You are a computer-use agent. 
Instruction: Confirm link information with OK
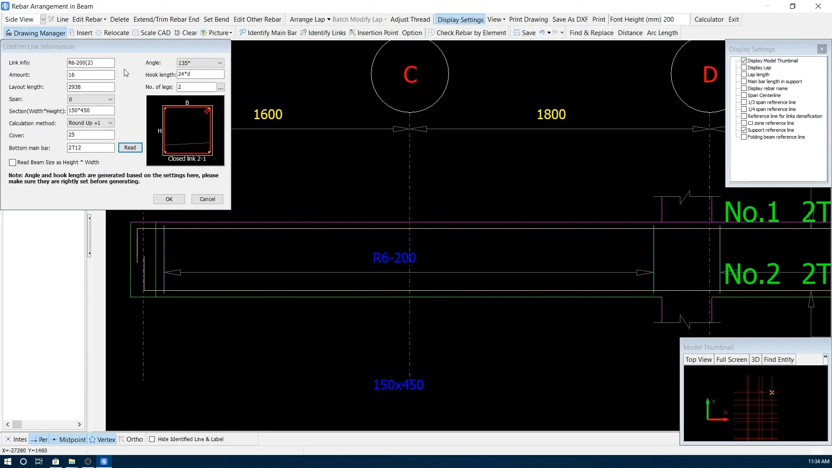pyautogui.click(x=169, y=199)
